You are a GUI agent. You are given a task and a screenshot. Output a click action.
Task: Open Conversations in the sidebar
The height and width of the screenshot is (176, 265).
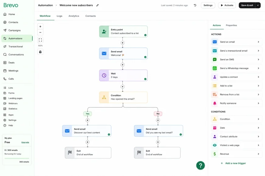tap(16, 55)
